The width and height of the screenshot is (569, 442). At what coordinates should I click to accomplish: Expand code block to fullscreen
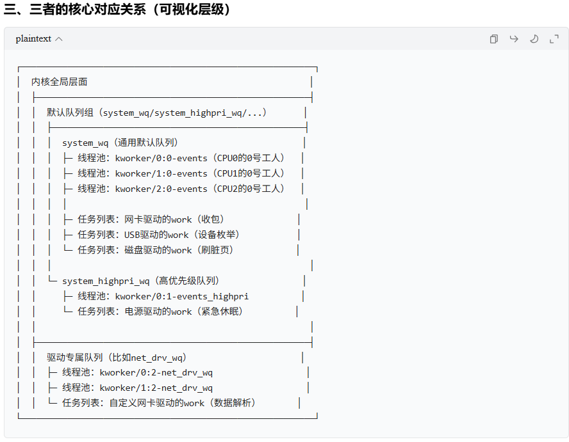[x=554, y=39]
